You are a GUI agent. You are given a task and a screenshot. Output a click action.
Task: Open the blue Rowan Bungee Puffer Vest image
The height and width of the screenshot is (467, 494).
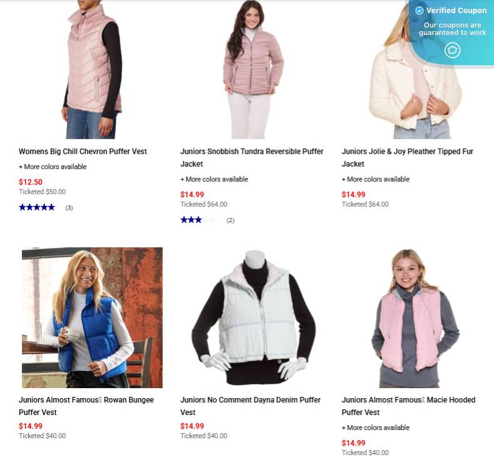(x=92, y=317)
